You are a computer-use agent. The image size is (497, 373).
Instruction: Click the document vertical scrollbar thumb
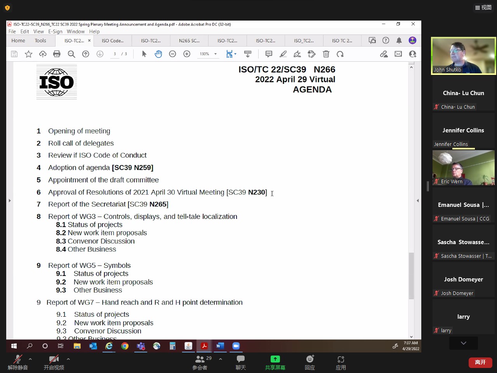411,276
